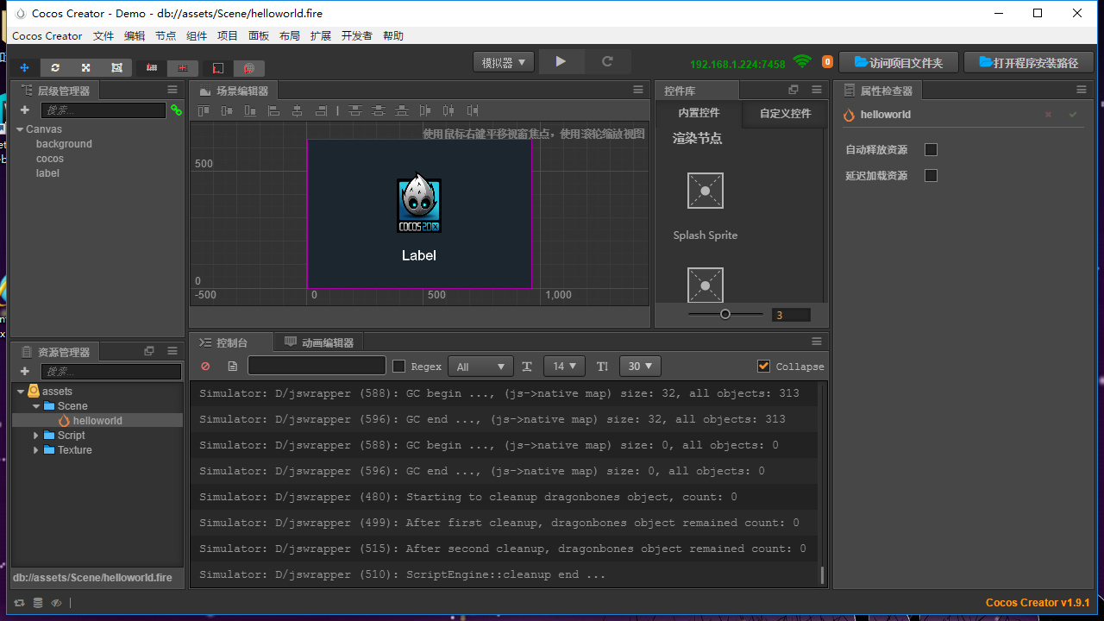1104x621 pixels.
Task: Click the hierarchy search field
Action: pos(103,110)
